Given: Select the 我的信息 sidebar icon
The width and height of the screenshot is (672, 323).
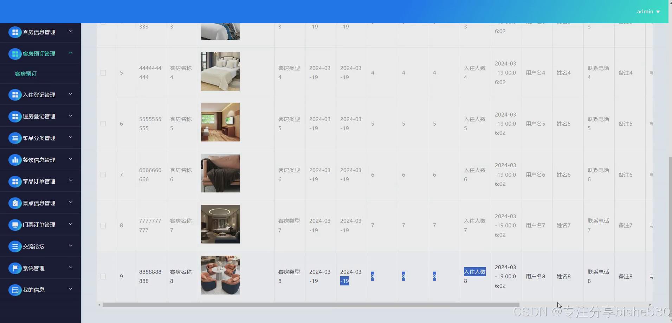Looking at the screenshot, I should pos(15,290).
